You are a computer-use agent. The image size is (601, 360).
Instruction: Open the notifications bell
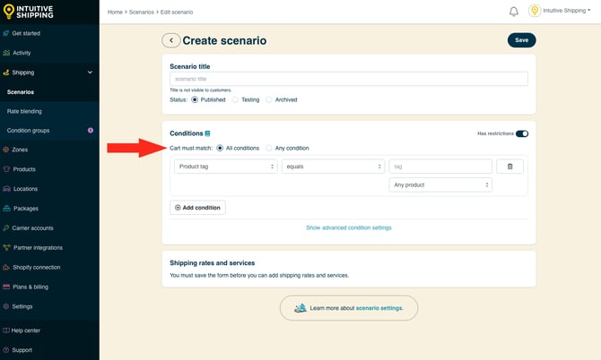coord(514,12)
